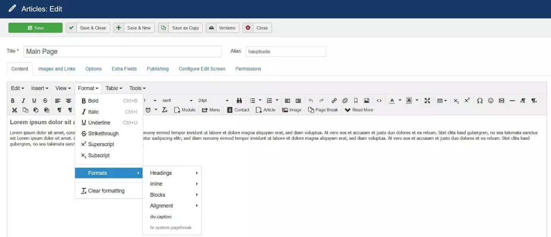
Task: Click the Left-to-right paragraph direction icon
Action: coord(523,101)
